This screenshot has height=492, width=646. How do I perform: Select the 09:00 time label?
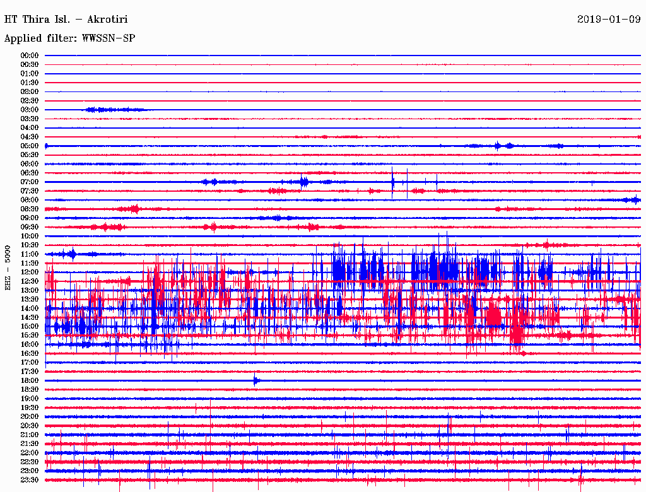(x=29, y=218)
